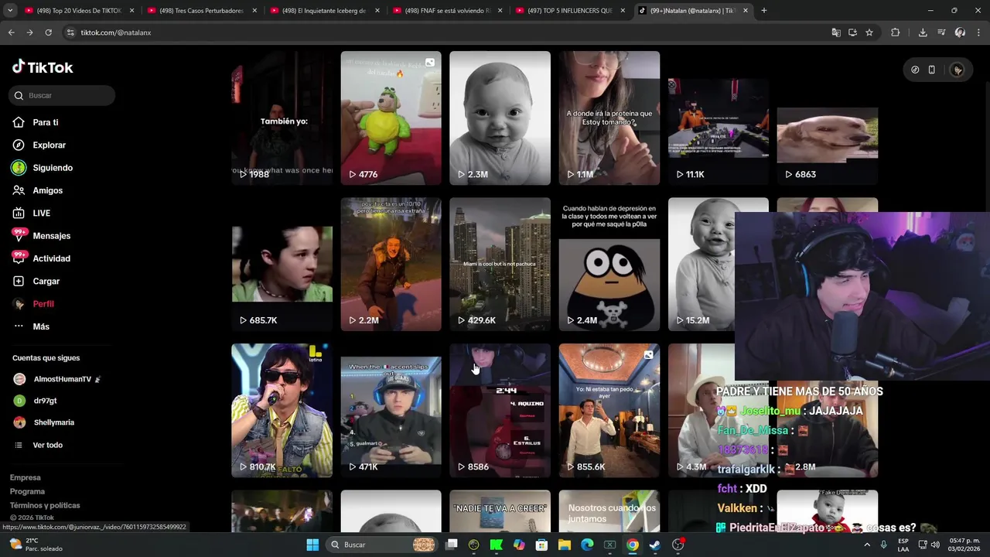Image resolution: width=990 pixels, height=557 pixels.
Task: Open the proteína video with 1.1M views
Action: point(609,118)
